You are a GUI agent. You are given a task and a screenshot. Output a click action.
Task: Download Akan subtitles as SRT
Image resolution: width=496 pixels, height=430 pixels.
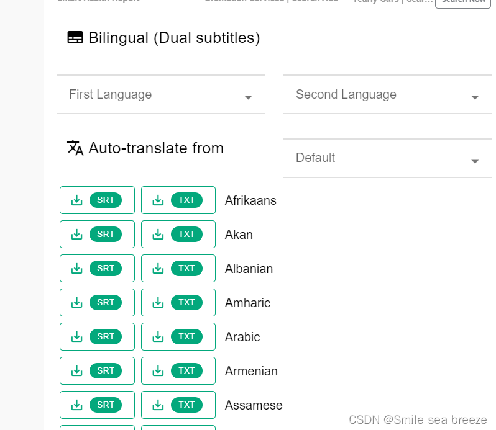click(x=97, y=235)
